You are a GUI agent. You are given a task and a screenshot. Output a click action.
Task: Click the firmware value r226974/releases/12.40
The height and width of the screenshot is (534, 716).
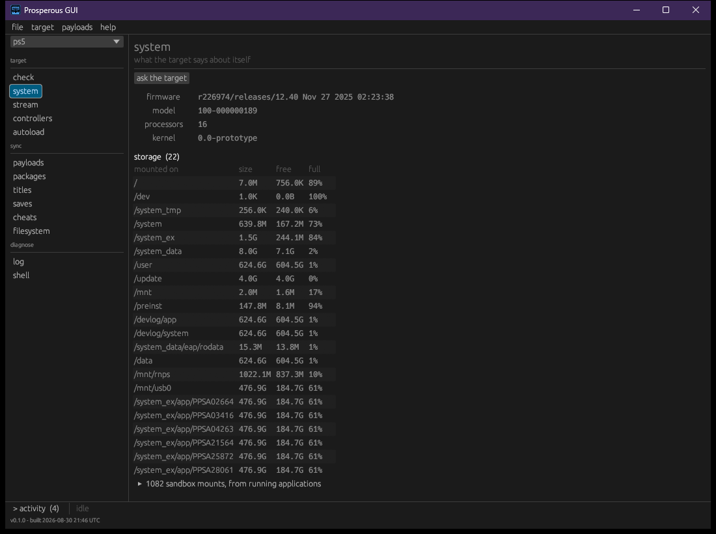[x=248, y=97]
